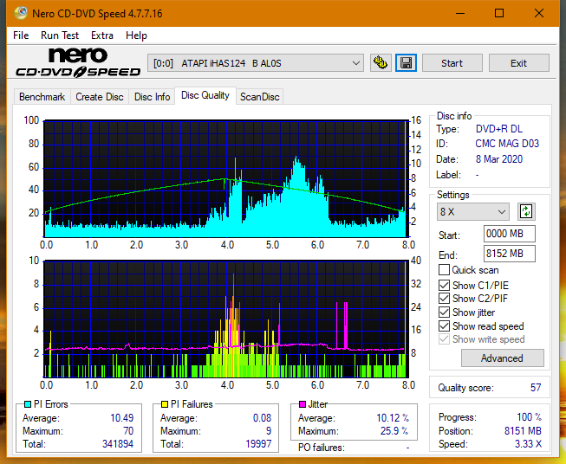Viewport: 566px width, 464px height.
Task: Maximize the Nero window
Action: click(499, 13)
